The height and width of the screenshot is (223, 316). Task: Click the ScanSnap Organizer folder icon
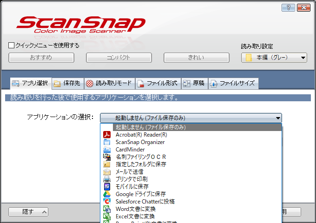(x=107, y=142)
